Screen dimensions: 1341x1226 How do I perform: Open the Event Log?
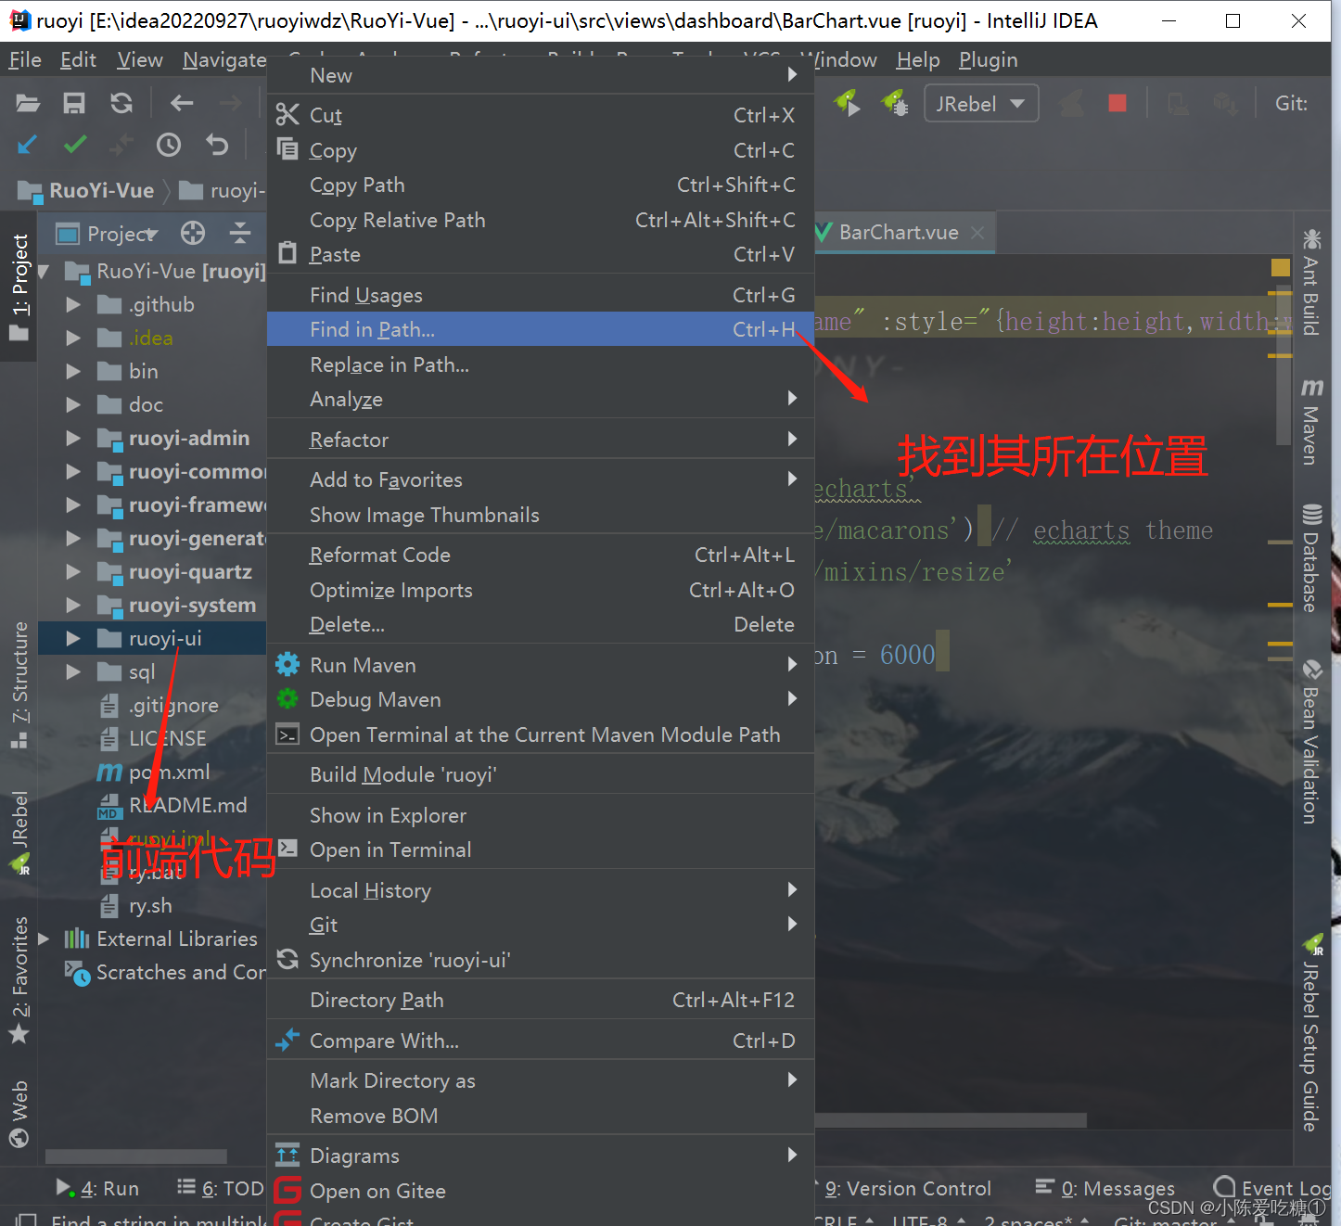pos(1272,1188)
